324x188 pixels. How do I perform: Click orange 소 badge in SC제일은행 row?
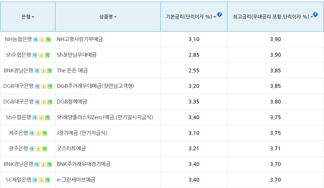[x=41, y=180]
